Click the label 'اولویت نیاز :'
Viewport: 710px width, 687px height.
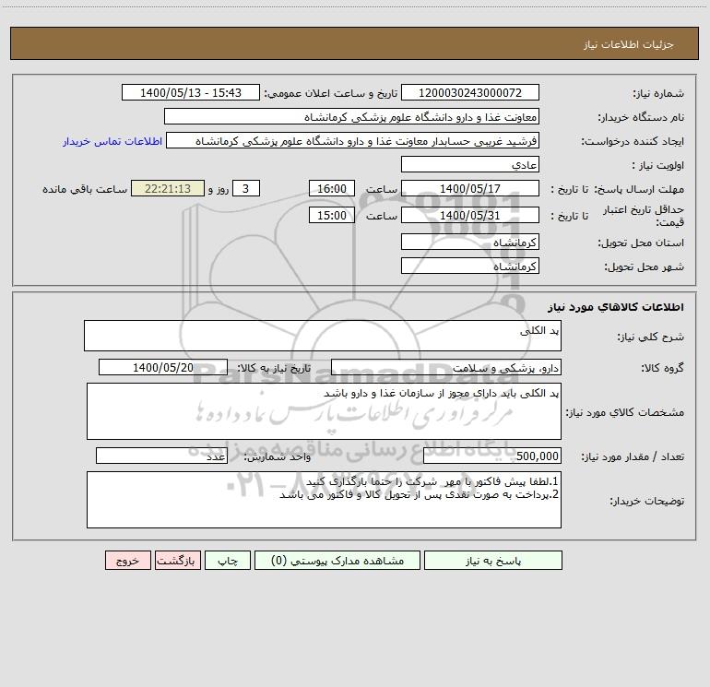pyautogui.click(x=658, y=165)
